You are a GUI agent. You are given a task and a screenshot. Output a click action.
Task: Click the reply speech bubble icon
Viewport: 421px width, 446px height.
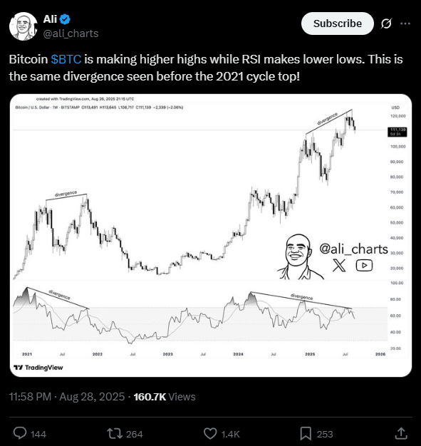click(x=20, y=433)
